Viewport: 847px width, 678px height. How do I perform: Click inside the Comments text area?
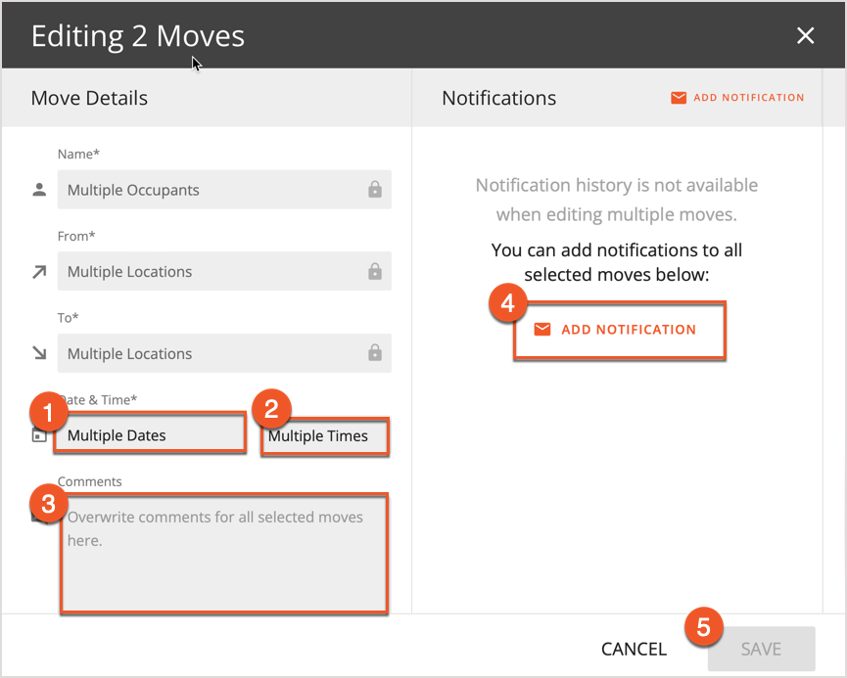pos(223,553)
